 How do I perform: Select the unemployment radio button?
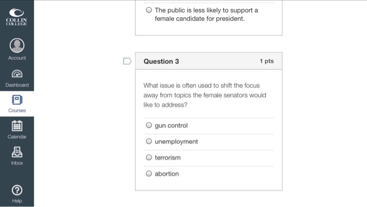coord(149,141)
